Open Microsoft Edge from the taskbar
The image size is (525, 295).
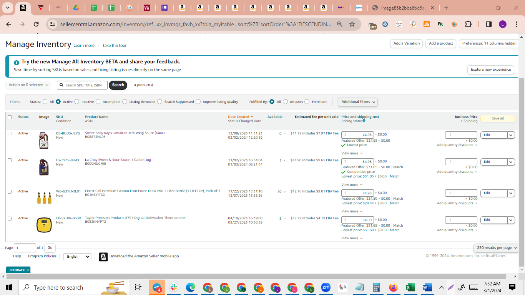[191, 287]
